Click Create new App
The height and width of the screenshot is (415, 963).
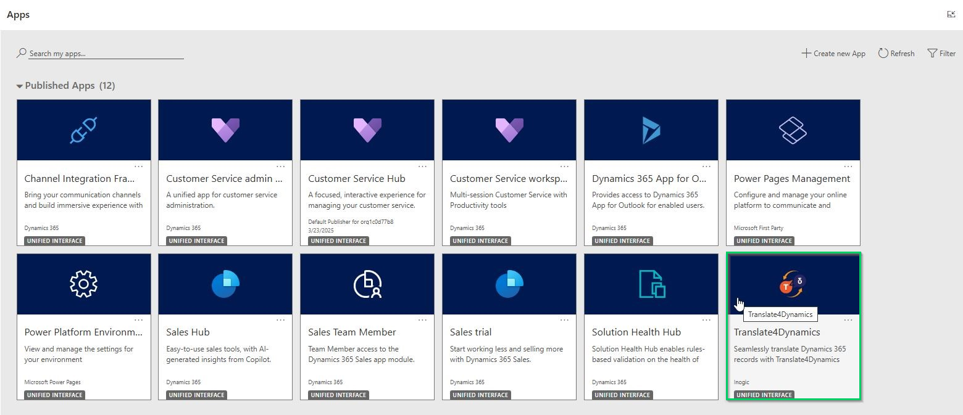click(833, 54)
